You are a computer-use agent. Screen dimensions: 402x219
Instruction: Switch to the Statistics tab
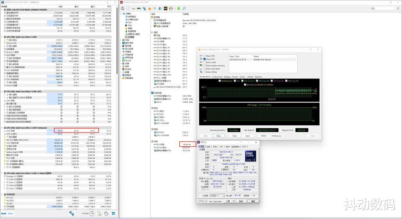point(258,77)
